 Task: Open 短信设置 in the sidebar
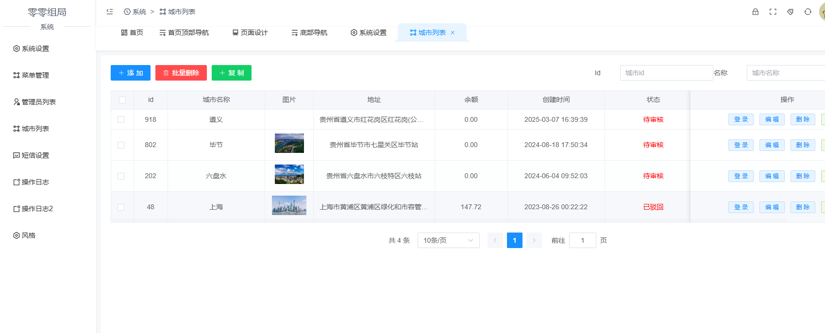(35, 155)
